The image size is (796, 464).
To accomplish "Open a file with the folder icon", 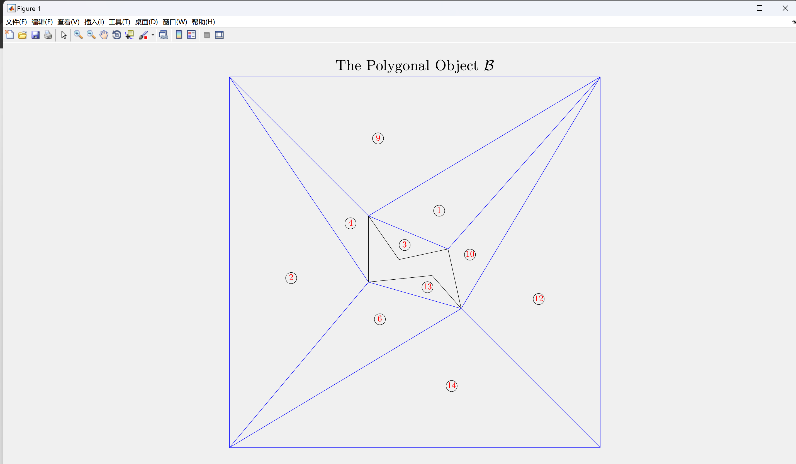I will [x=22, y=35].
